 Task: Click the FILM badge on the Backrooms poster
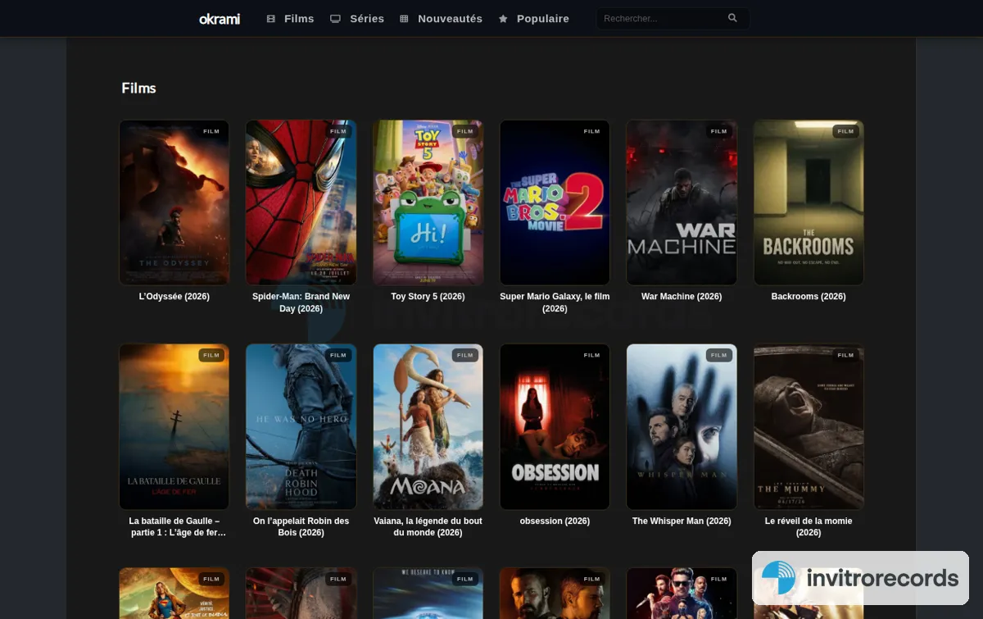pyautogui.click(x=845, y=131)
